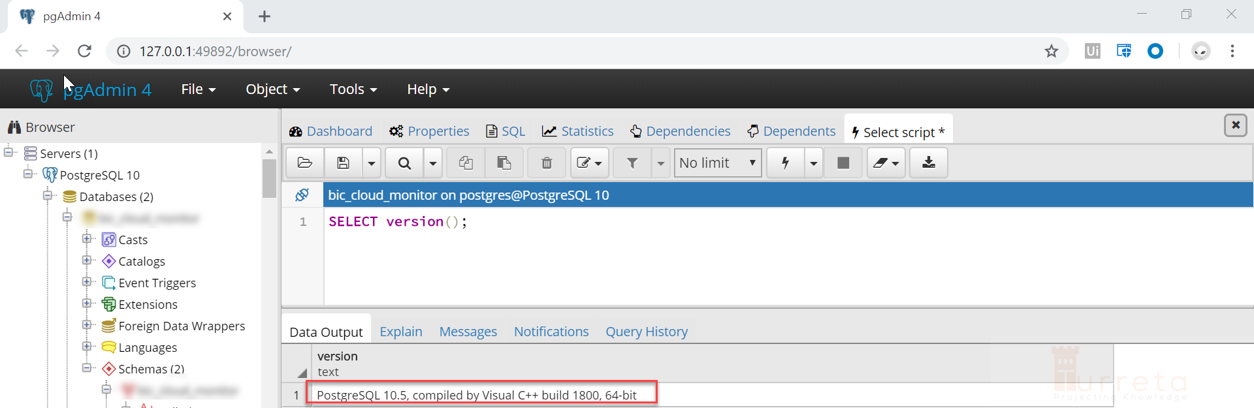The height and width of the screenshot is (408, 1254).
Task: Open the Object menu
Action: 273,89
